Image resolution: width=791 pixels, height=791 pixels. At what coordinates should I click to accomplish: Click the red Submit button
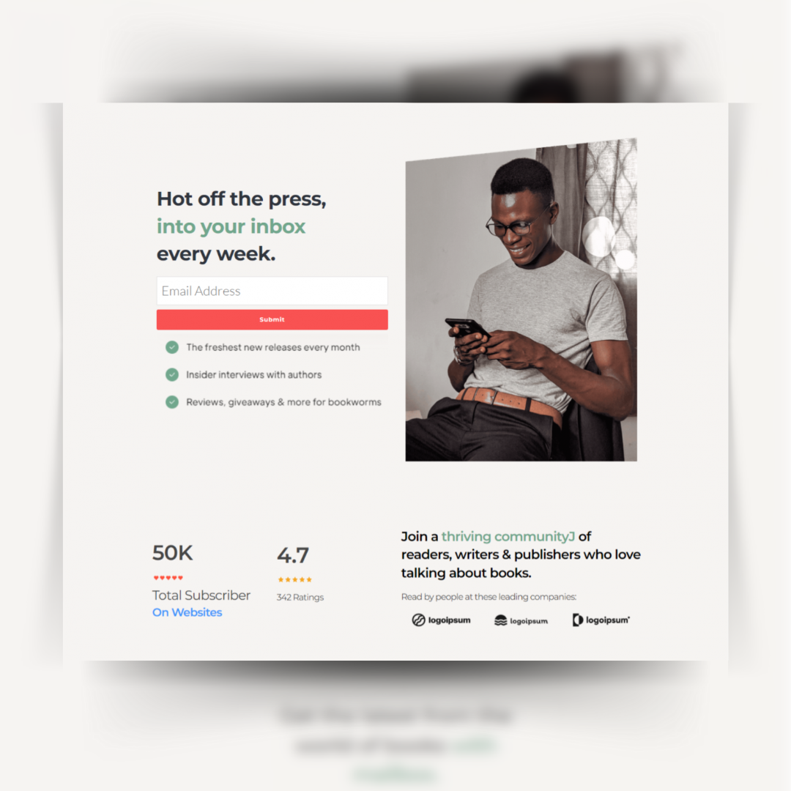272,319
